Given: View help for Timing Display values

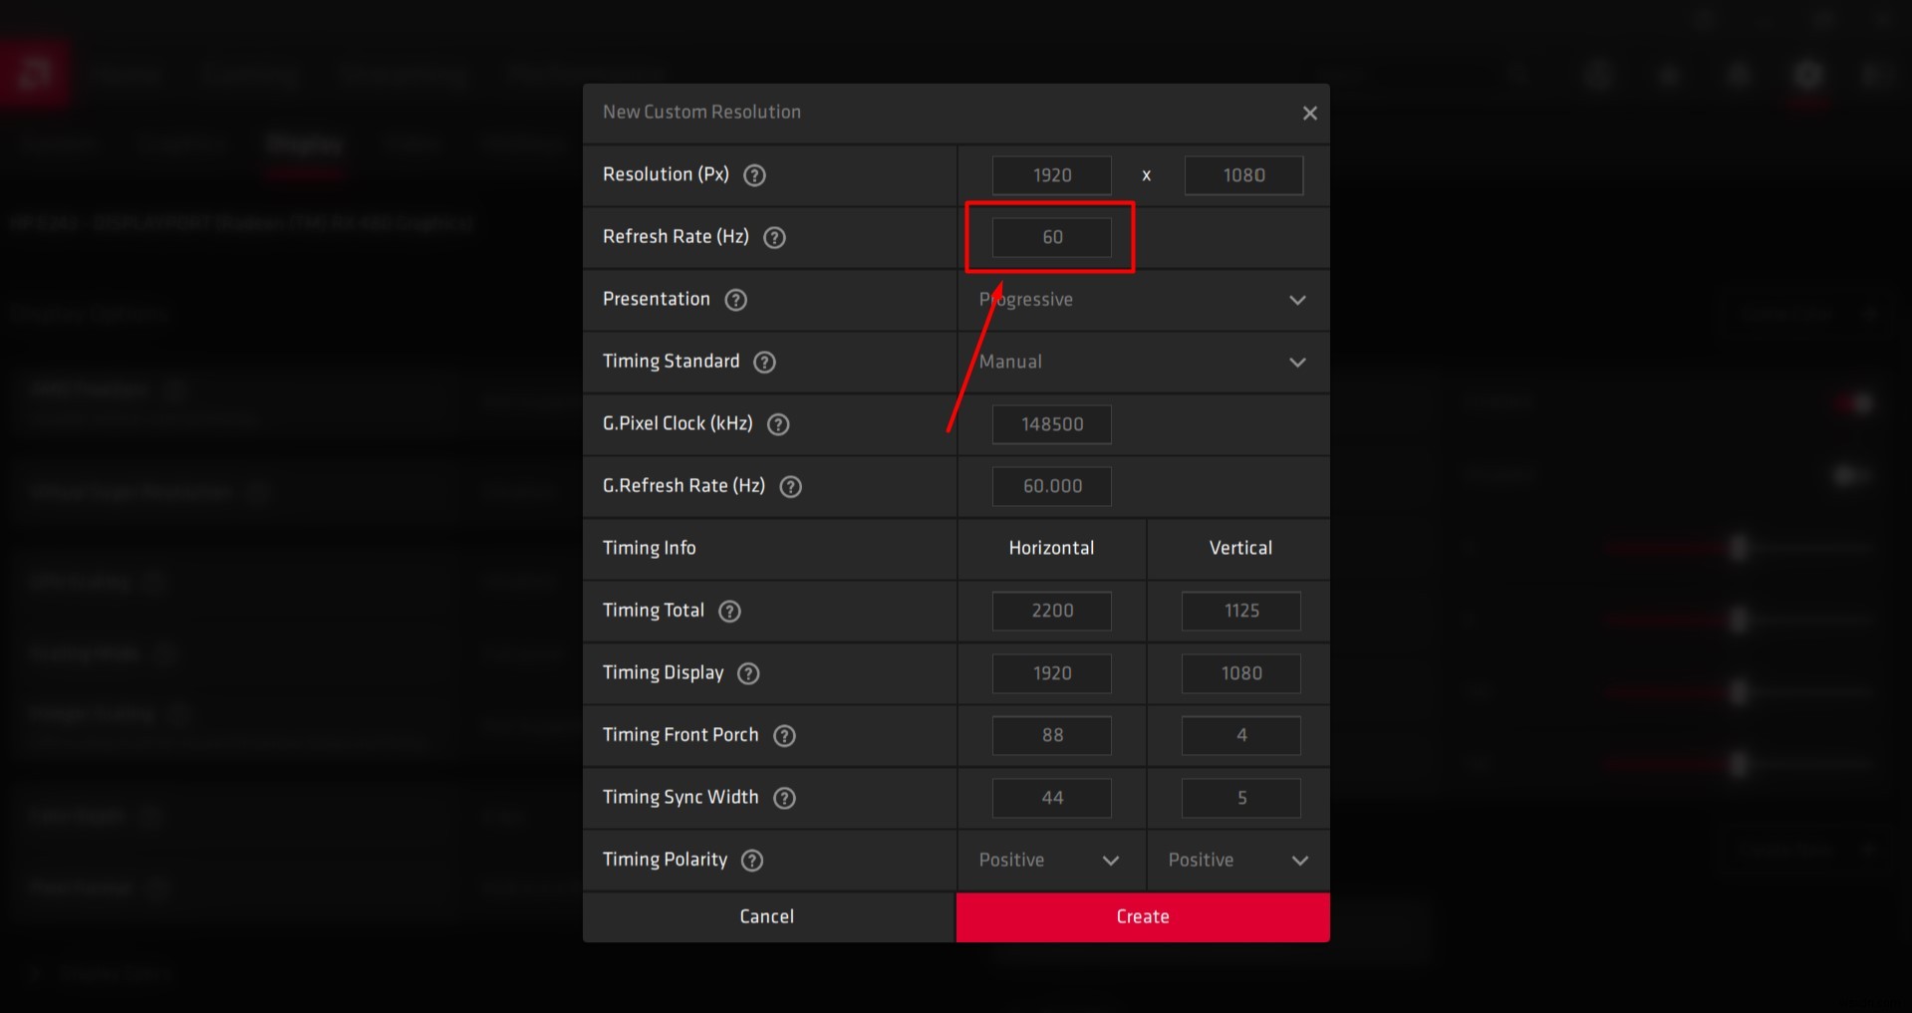Looking at the screenshot, I should 748,673.
